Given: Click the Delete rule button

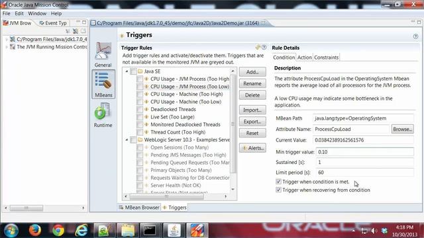Looking at the screenshot, I should [x=252, y=95].
